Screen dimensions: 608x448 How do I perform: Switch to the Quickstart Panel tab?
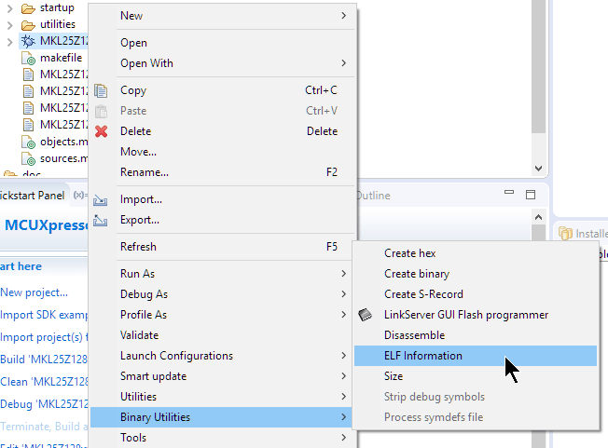click(x=33, y=196)
